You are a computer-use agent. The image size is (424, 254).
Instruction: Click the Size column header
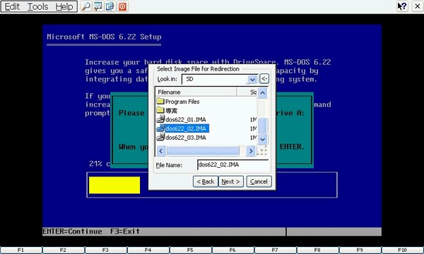click(247, 92)
